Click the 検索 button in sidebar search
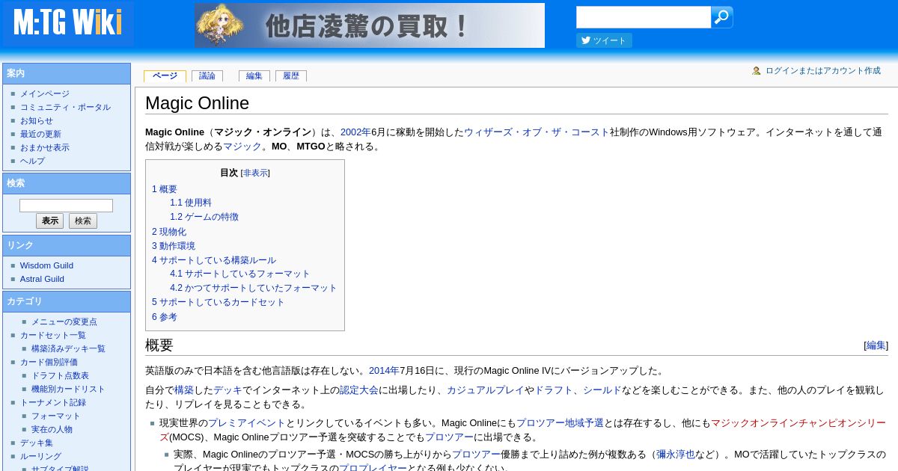Screen dimensions: 898x471 (x=83, y=221)
